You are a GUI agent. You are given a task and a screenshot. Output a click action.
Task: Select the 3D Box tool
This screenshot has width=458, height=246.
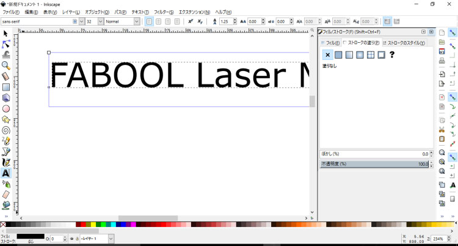(5, 98)
